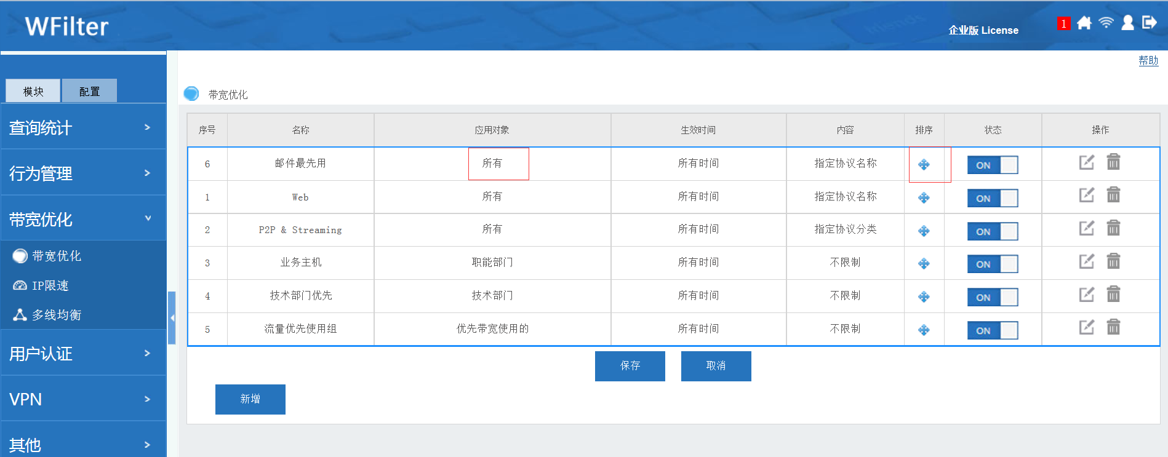
Task: Delete the P2P & Streaming rule
Action: [1113, 229]
